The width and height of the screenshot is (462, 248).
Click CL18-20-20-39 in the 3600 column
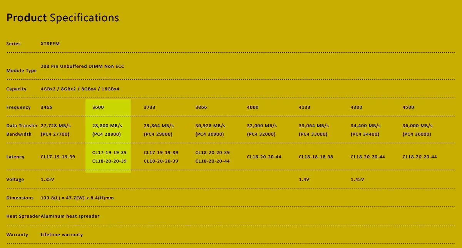tap(109, 161)
